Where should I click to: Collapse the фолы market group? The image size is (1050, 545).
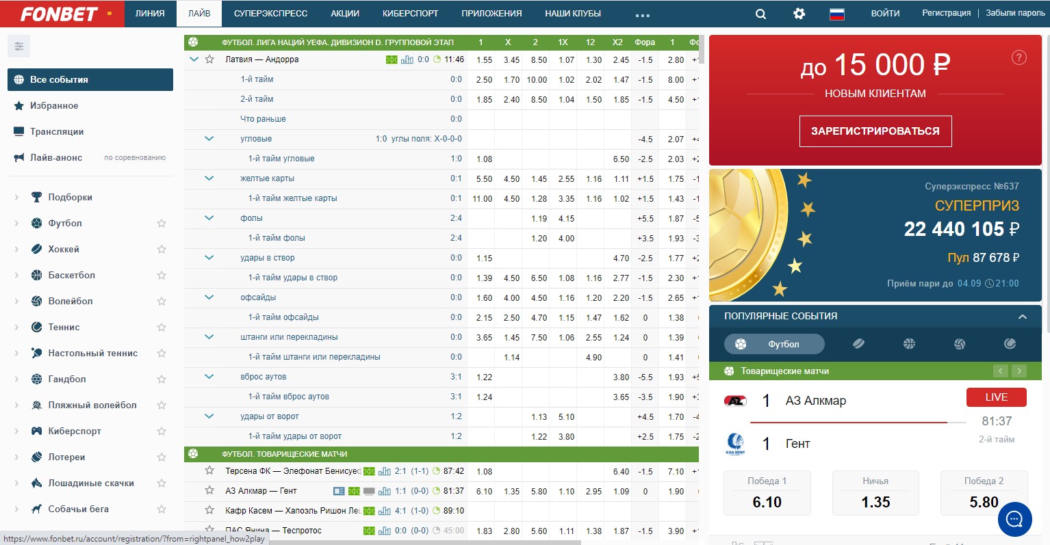pyautogui.click(x=209, y=218)
